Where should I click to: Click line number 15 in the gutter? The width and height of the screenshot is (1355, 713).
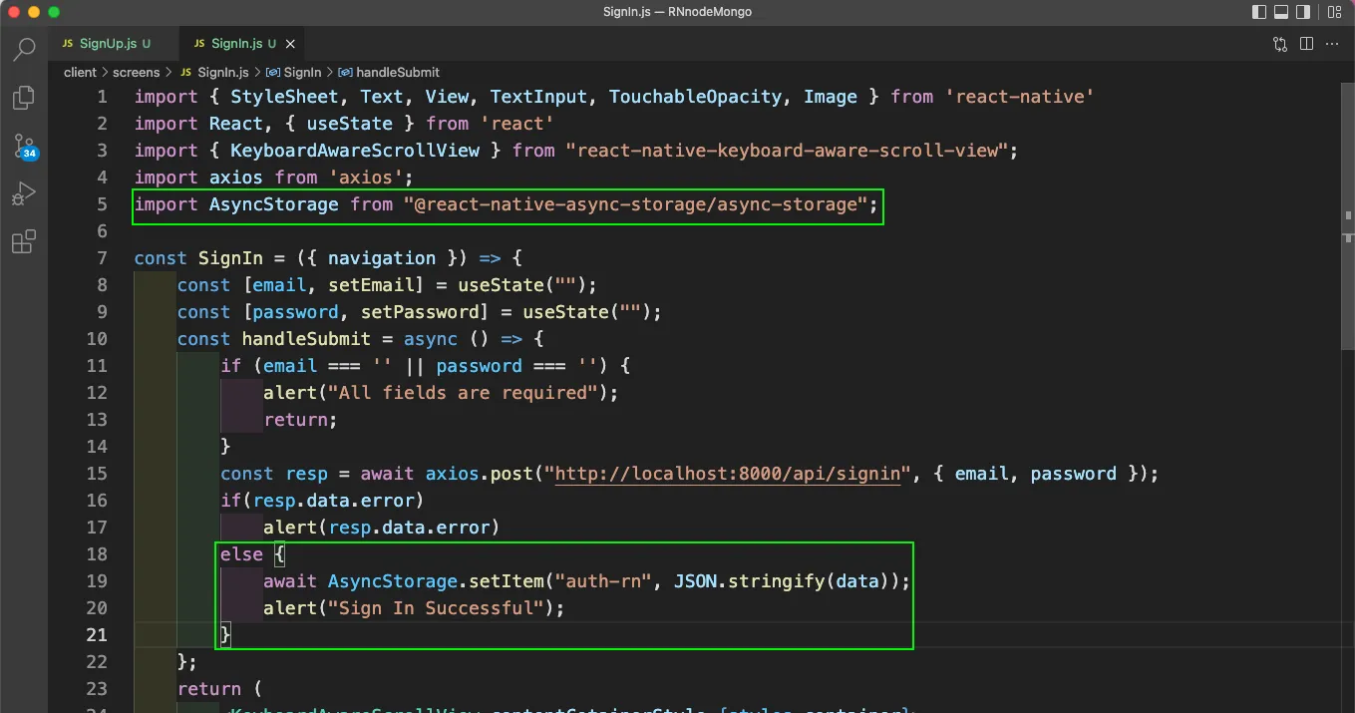tap(97, 474)
